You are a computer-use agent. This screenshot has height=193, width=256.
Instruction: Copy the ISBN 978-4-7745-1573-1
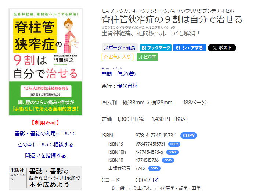(189, 136)
